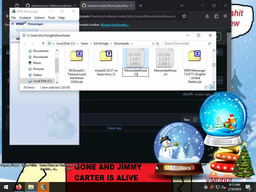Image resolution: width=256 pixels, height=192 pixels.
Task: Open the notification center with 2 notifications
Action: (248, 187)
